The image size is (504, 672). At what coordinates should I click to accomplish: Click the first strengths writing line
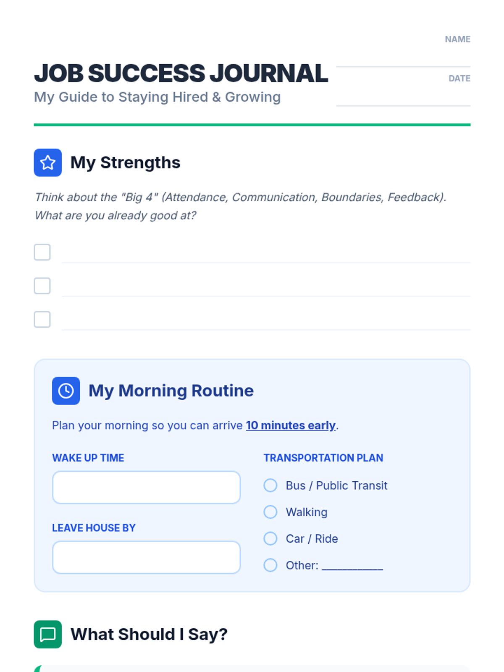click(x=266, y=255)
